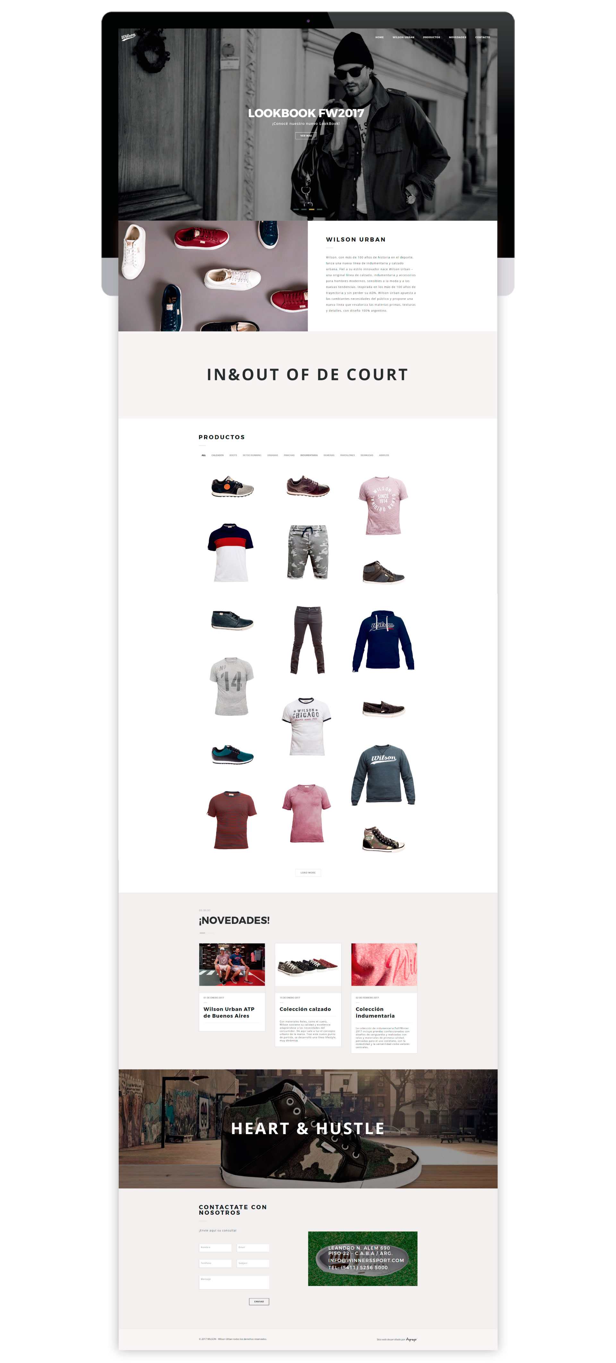Select the highlighted yellow slider indicator dot

tap(312, 210)
